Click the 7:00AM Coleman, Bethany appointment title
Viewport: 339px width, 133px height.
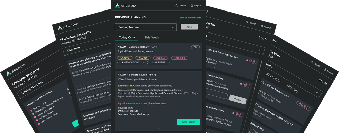138,47
